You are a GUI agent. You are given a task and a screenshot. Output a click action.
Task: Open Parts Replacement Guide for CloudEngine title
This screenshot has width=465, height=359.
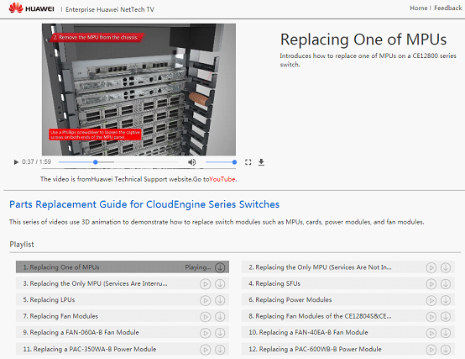pyautogui.click(x=144, y=204)
